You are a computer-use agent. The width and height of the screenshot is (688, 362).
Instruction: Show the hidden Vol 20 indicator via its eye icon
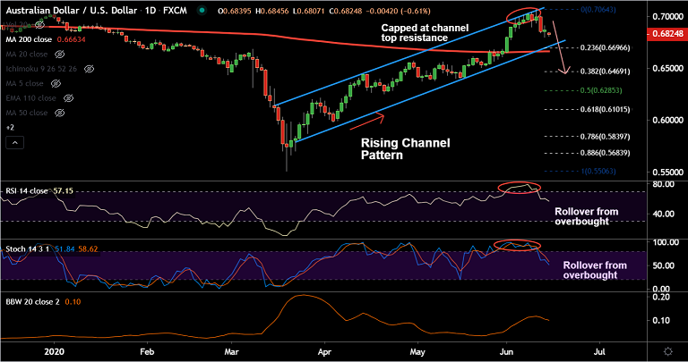coord(40,25)
